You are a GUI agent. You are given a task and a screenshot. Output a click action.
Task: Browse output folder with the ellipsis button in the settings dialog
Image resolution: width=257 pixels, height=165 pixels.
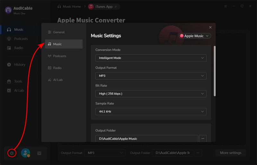point(203,139)
